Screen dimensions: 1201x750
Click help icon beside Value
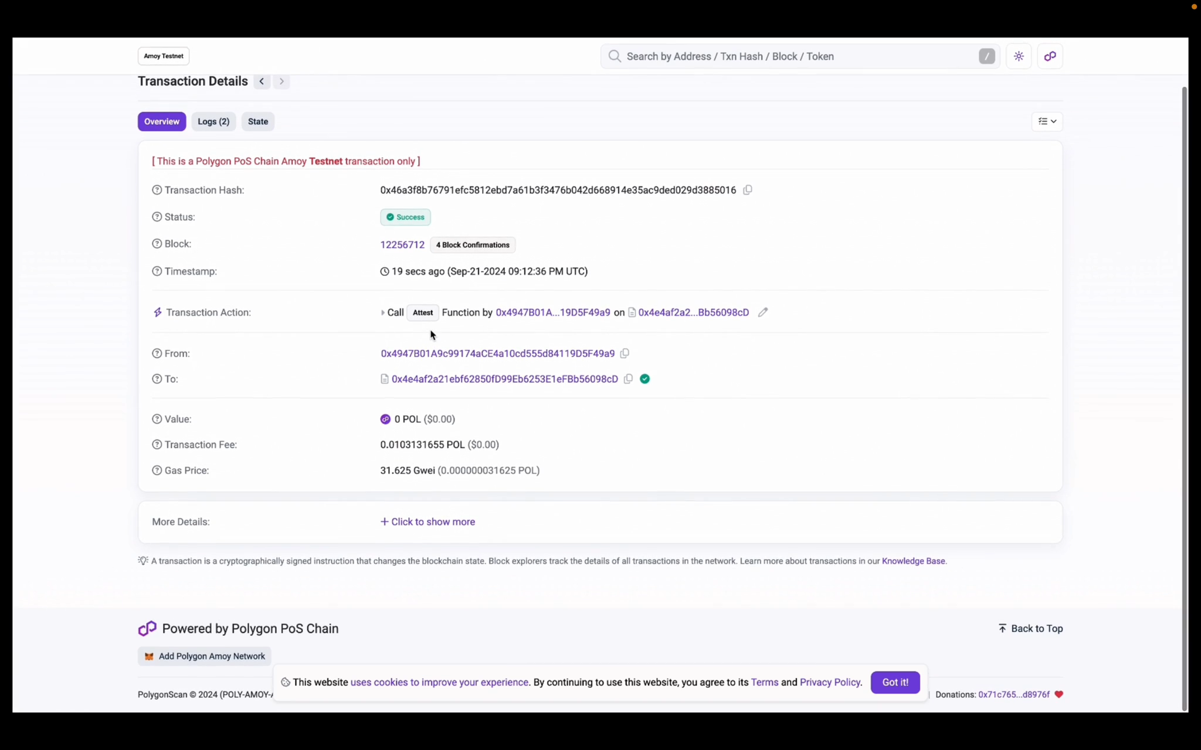157,419
